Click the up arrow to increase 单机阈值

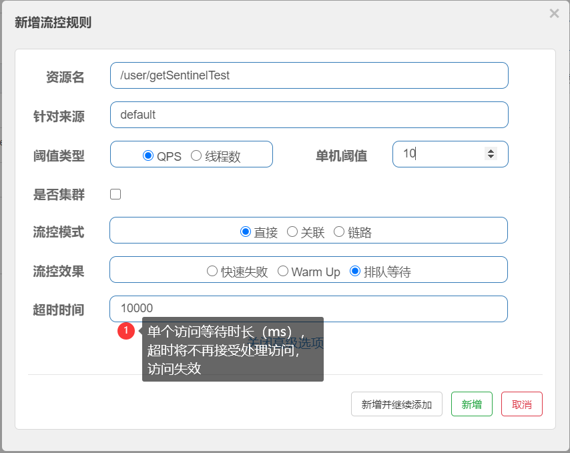click(x=492, y=149)
